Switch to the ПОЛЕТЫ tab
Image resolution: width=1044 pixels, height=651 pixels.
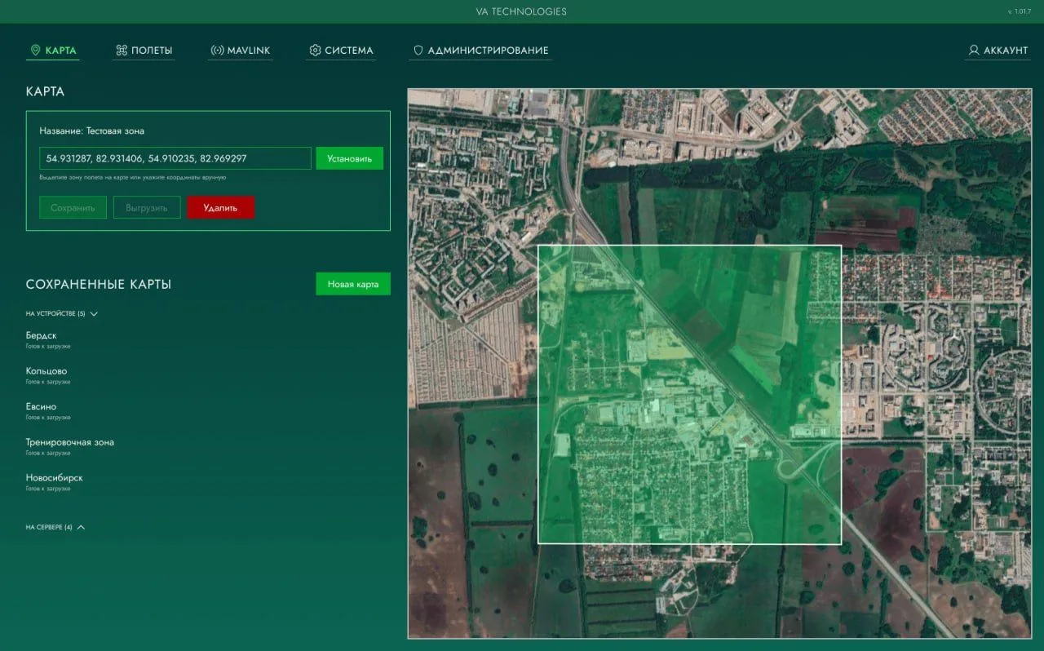[x=144, y=51]
